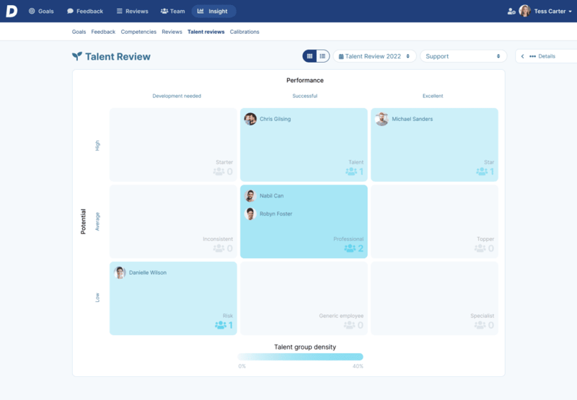Click Michael Sanders' avatar in Star box
The height and width of the screenshot is (400, 577).
pyautogui.click(x=382, y=119)
